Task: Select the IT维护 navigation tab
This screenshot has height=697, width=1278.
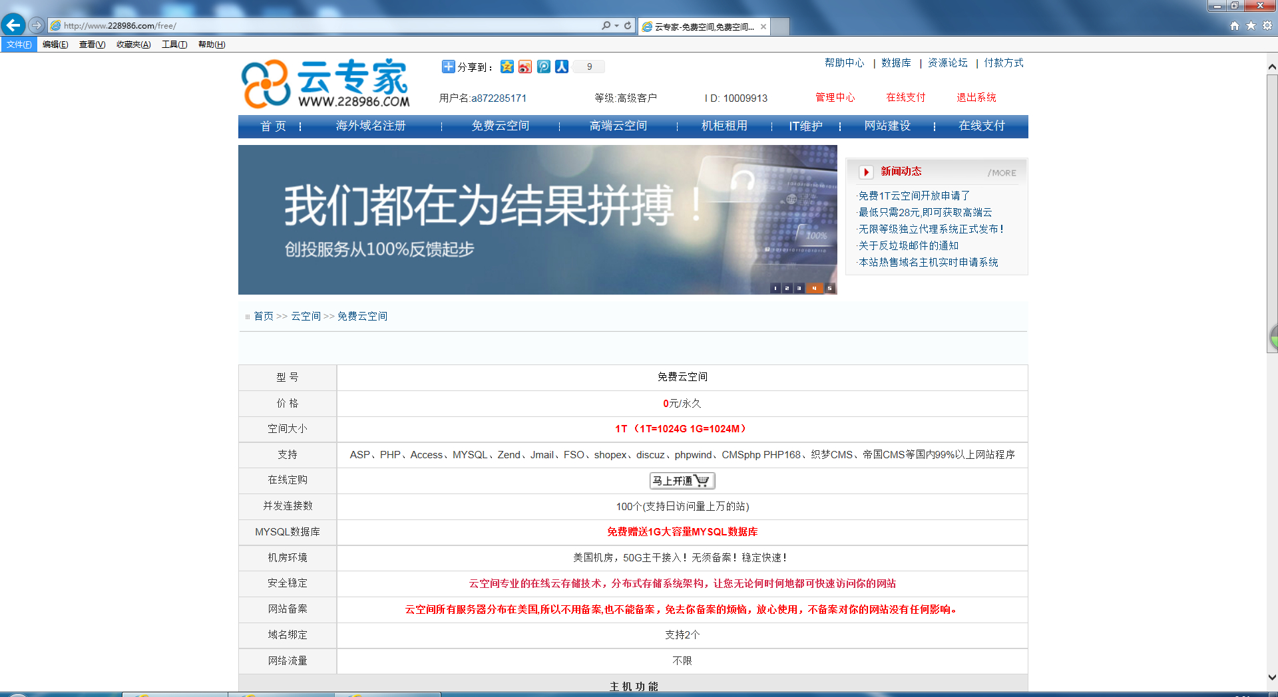Action: (x=806, y=126)
